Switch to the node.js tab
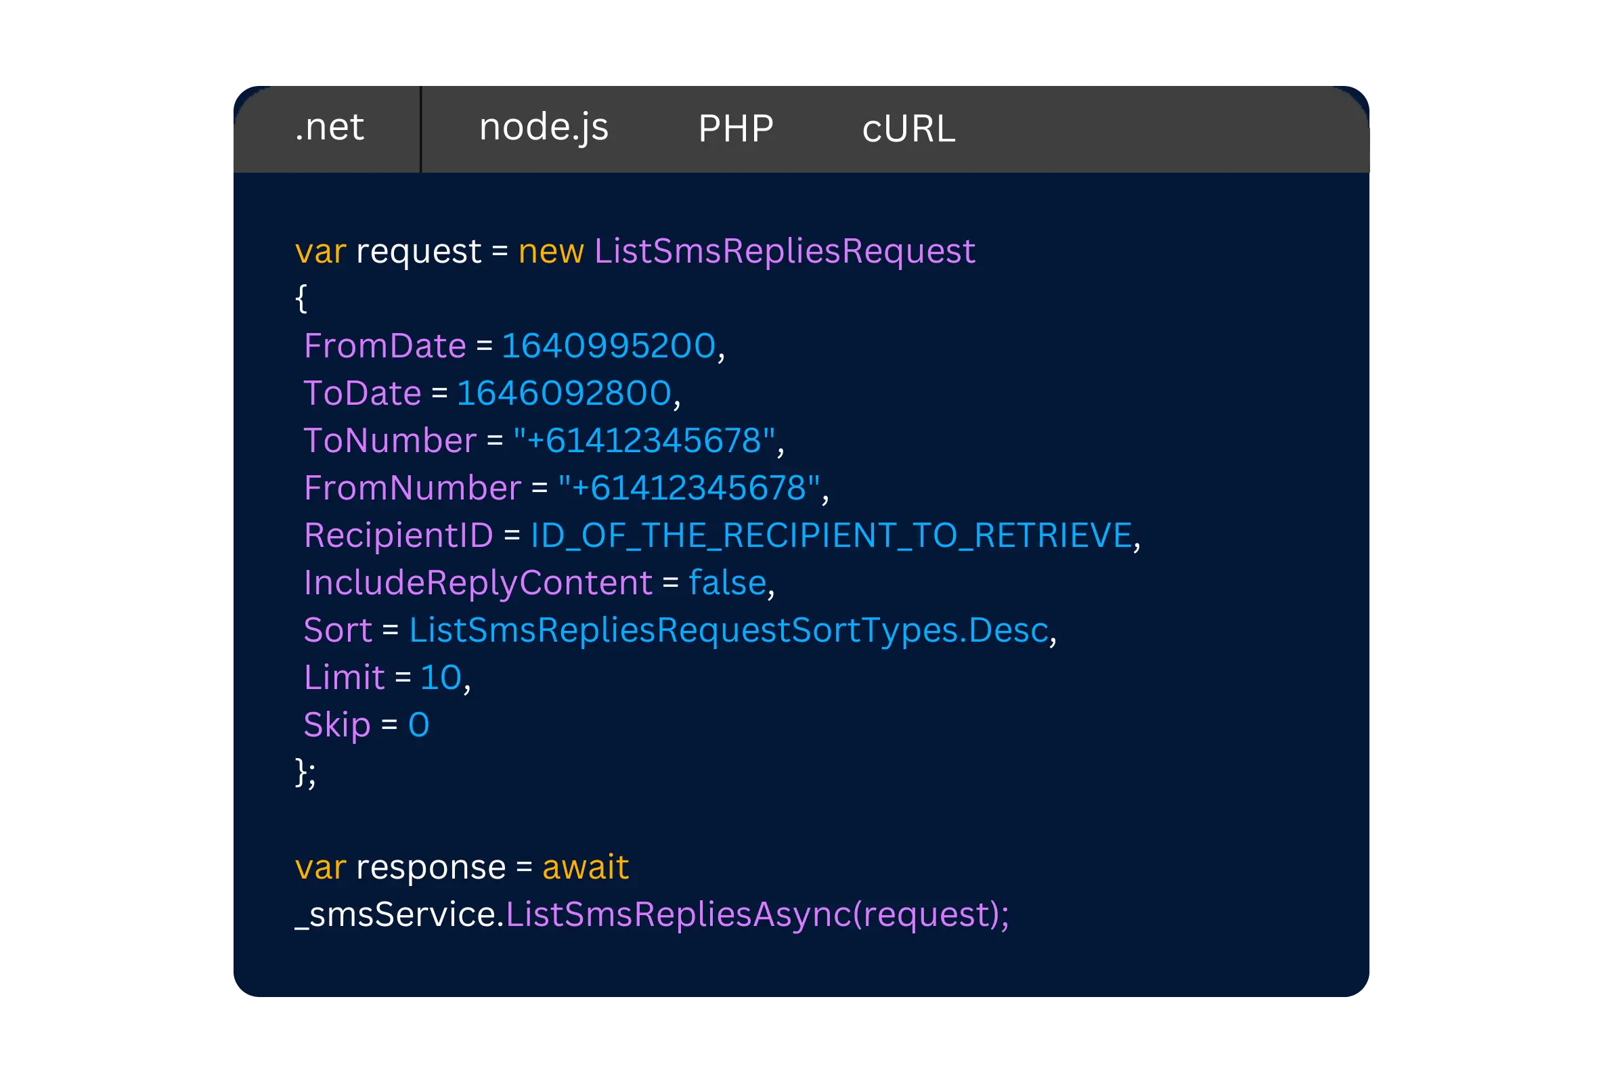Viewport: 1603px width, 1083px height. 544,128
